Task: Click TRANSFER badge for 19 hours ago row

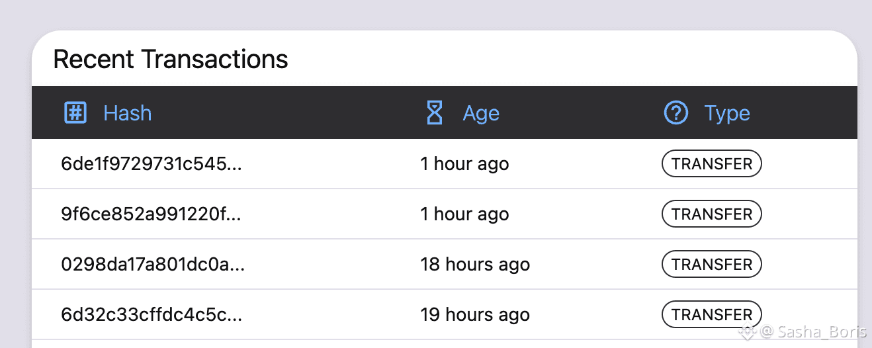Action: 712,315
